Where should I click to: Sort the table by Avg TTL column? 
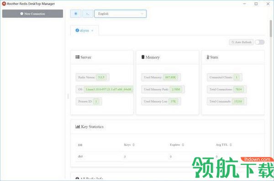pyautogui.click(x=231, y=145)
